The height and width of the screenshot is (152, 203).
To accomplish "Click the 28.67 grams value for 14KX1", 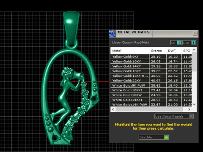I will [156, 100].
